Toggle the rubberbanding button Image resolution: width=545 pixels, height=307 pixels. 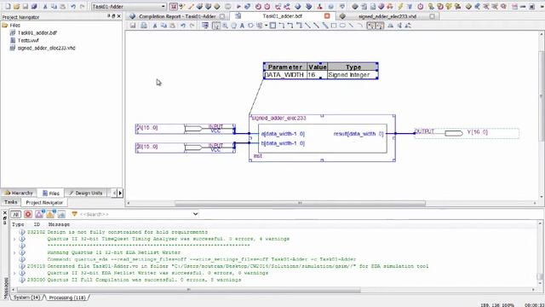point(380,26)
